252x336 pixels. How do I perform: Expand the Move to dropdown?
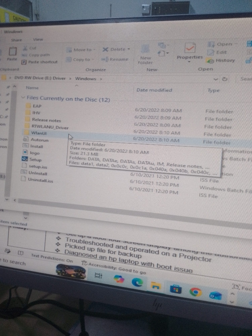coord(94,50)
